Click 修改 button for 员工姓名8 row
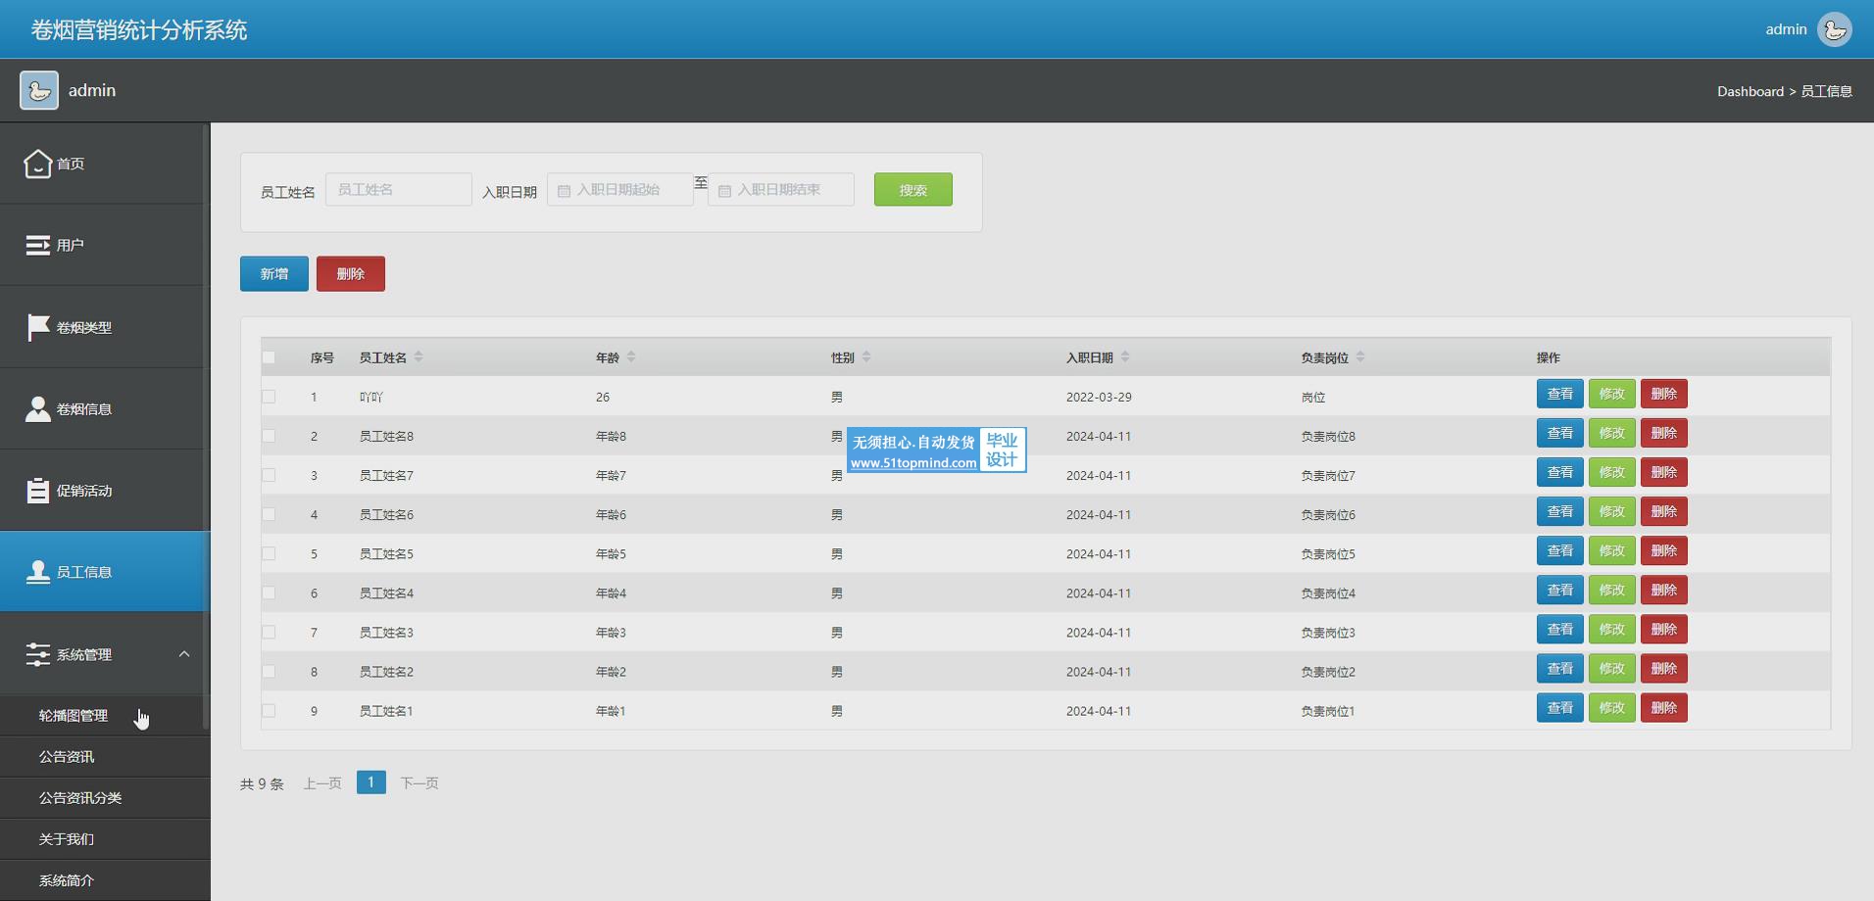This screenshot has width=1874, height=901. point(1611,433)
